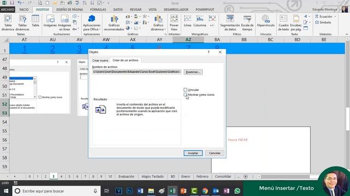This screenshot has height=196, width=350.
Task: Click Escala de tiempo filter
Action: 247,23
